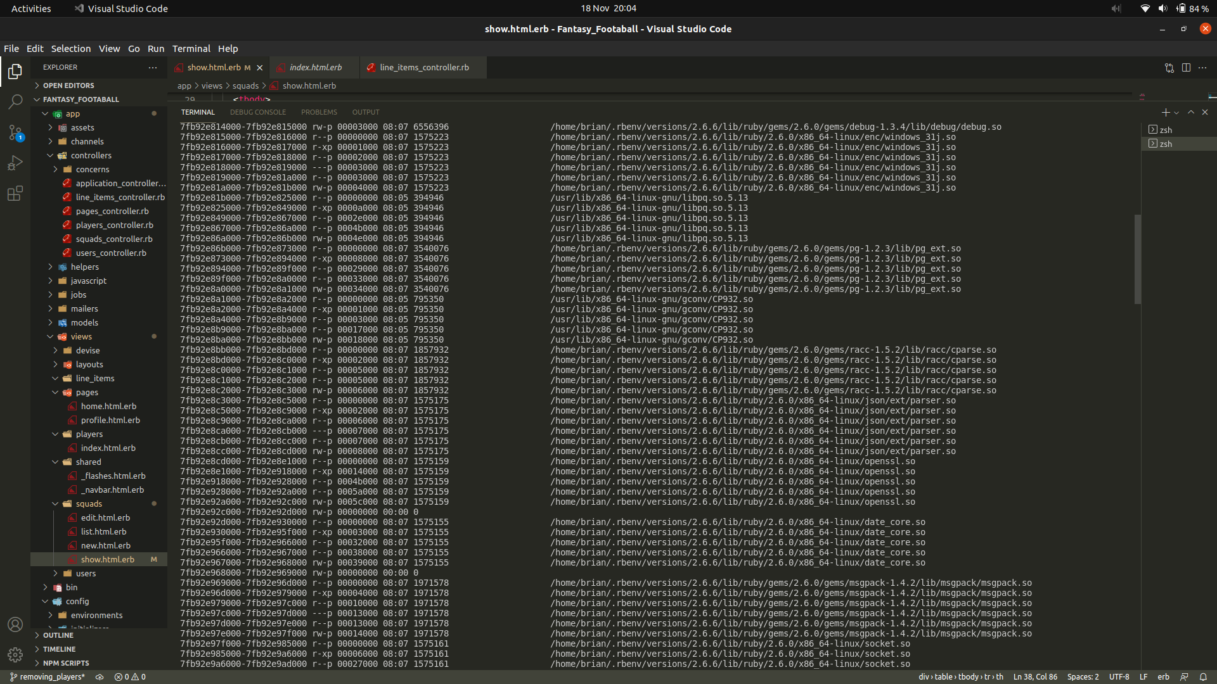
Task: Toggle the Explorer view in activity bar
Action: pos(15,72)
